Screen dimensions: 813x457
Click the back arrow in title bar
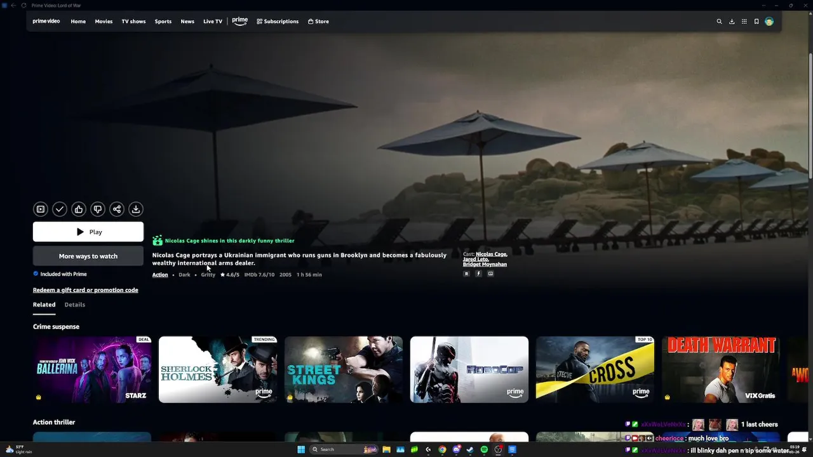click(x=13, y=5)
